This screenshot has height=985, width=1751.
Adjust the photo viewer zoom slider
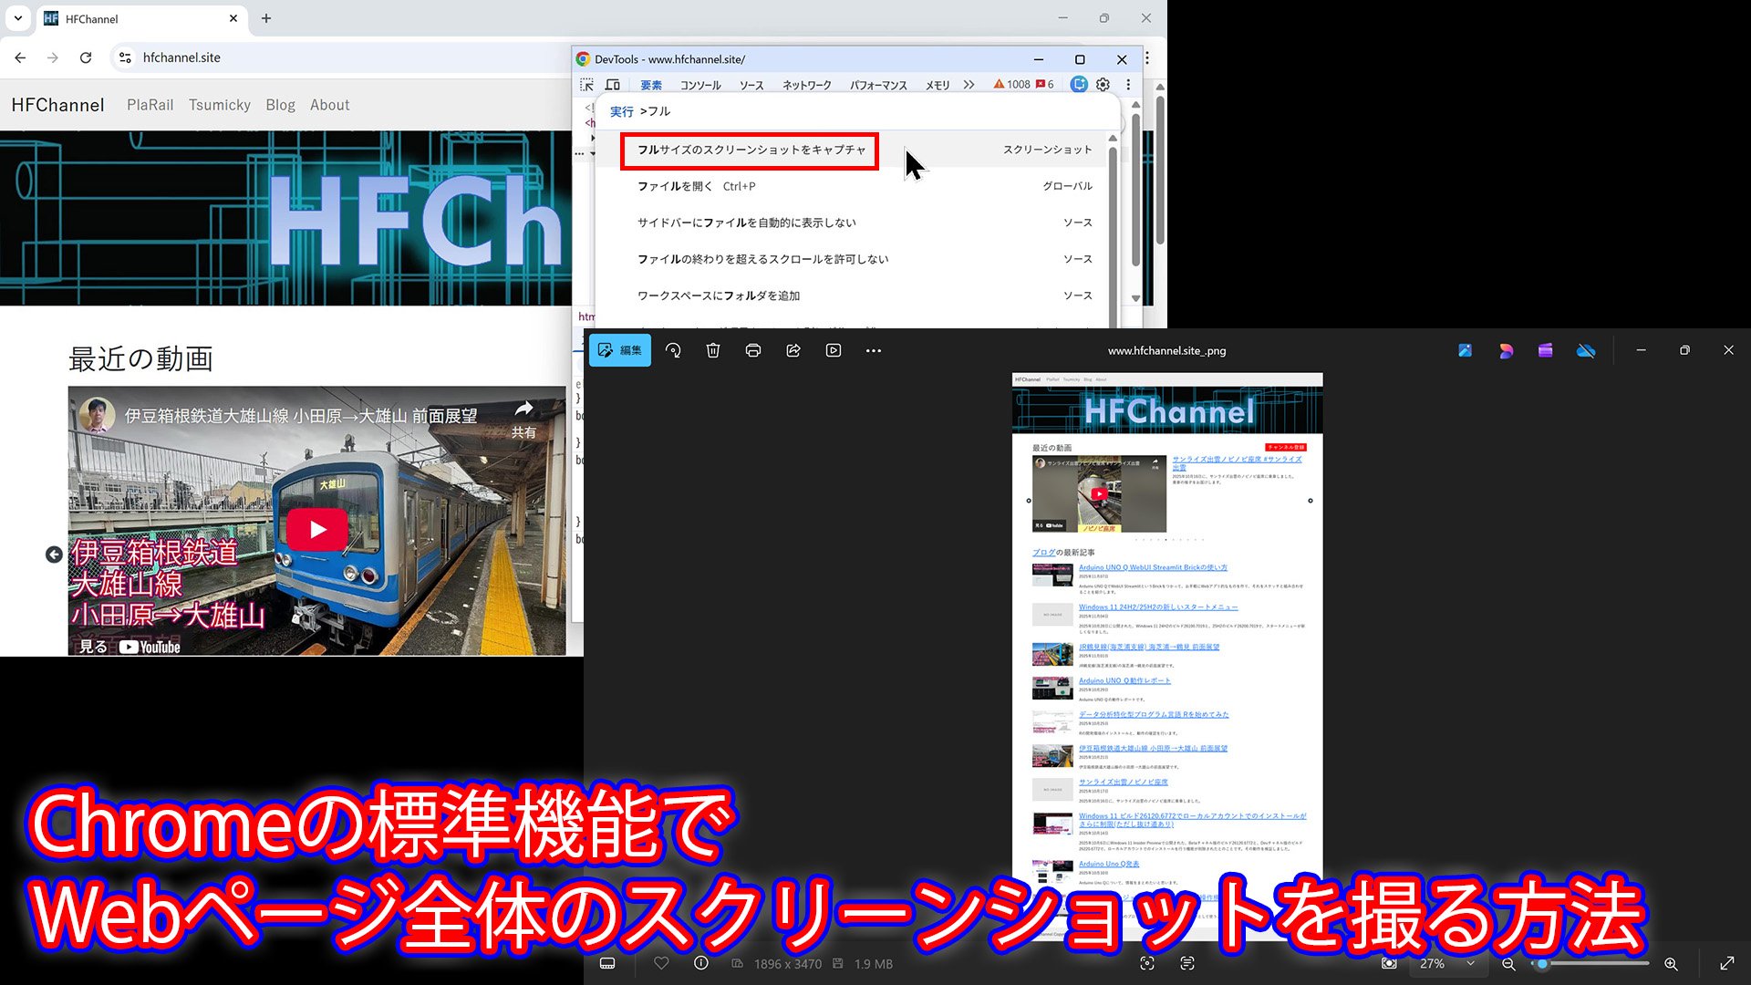[x=1542, y=964]
